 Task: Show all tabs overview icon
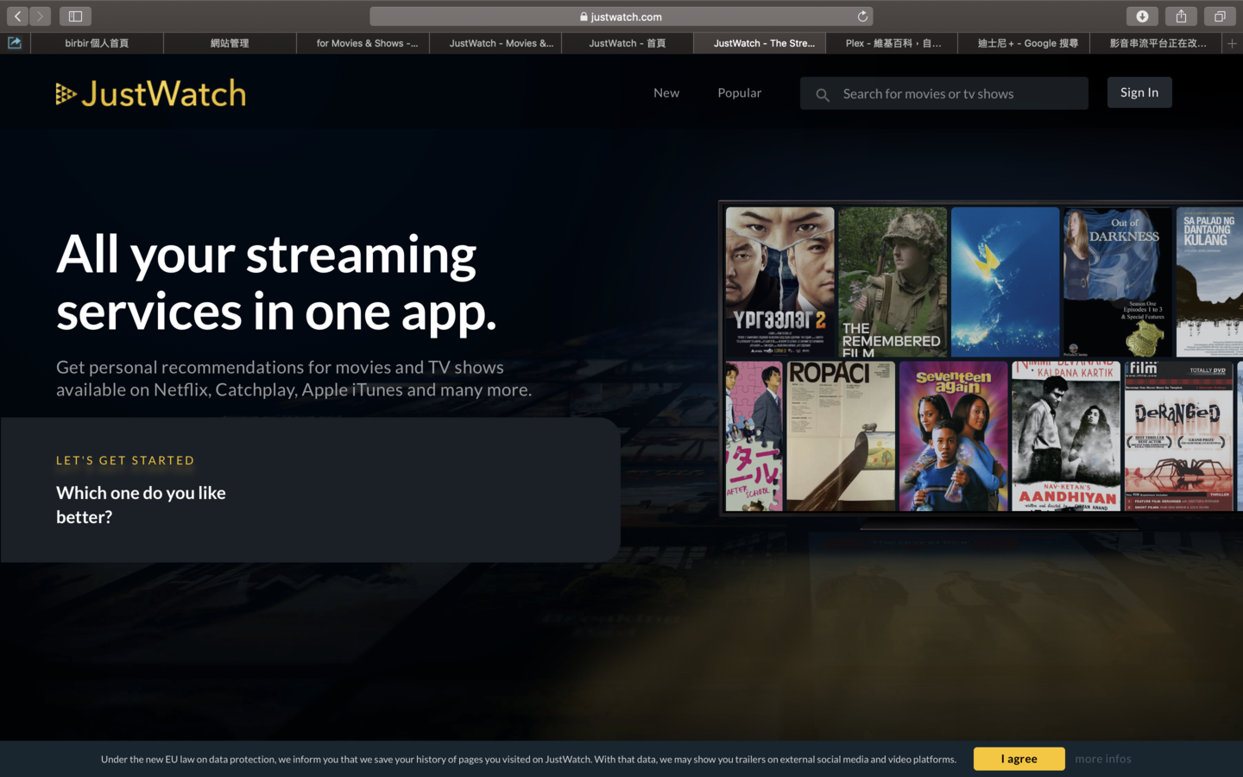[x=1220, y=16]
